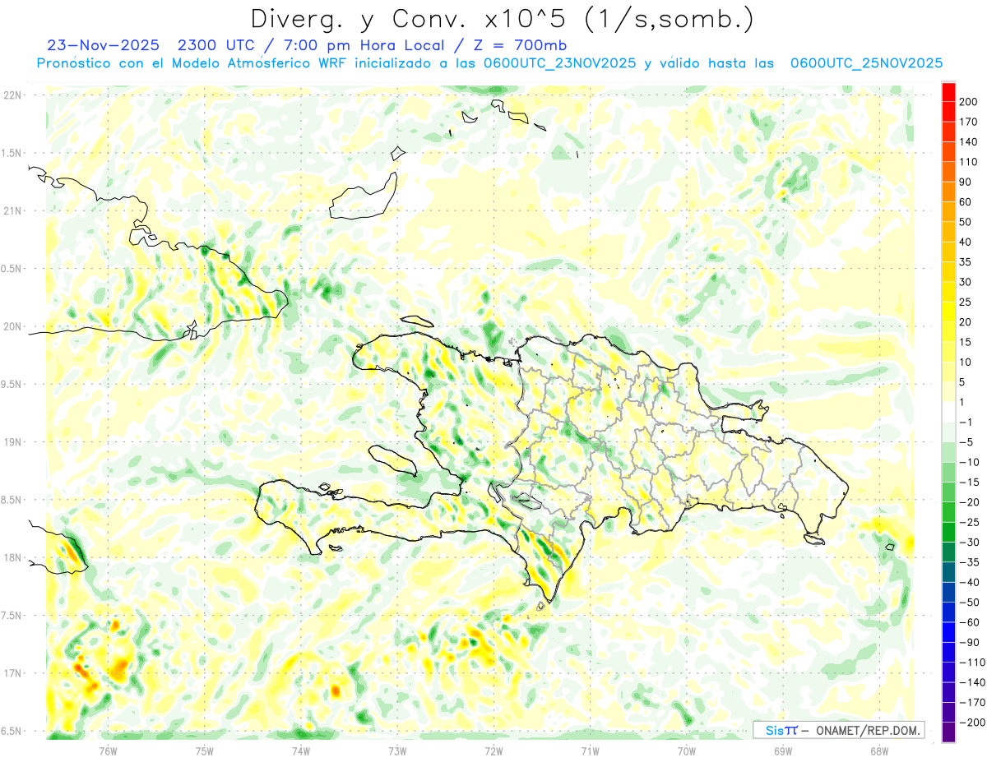Click the '6.5N' latitude label

click(x=12, y=731)
